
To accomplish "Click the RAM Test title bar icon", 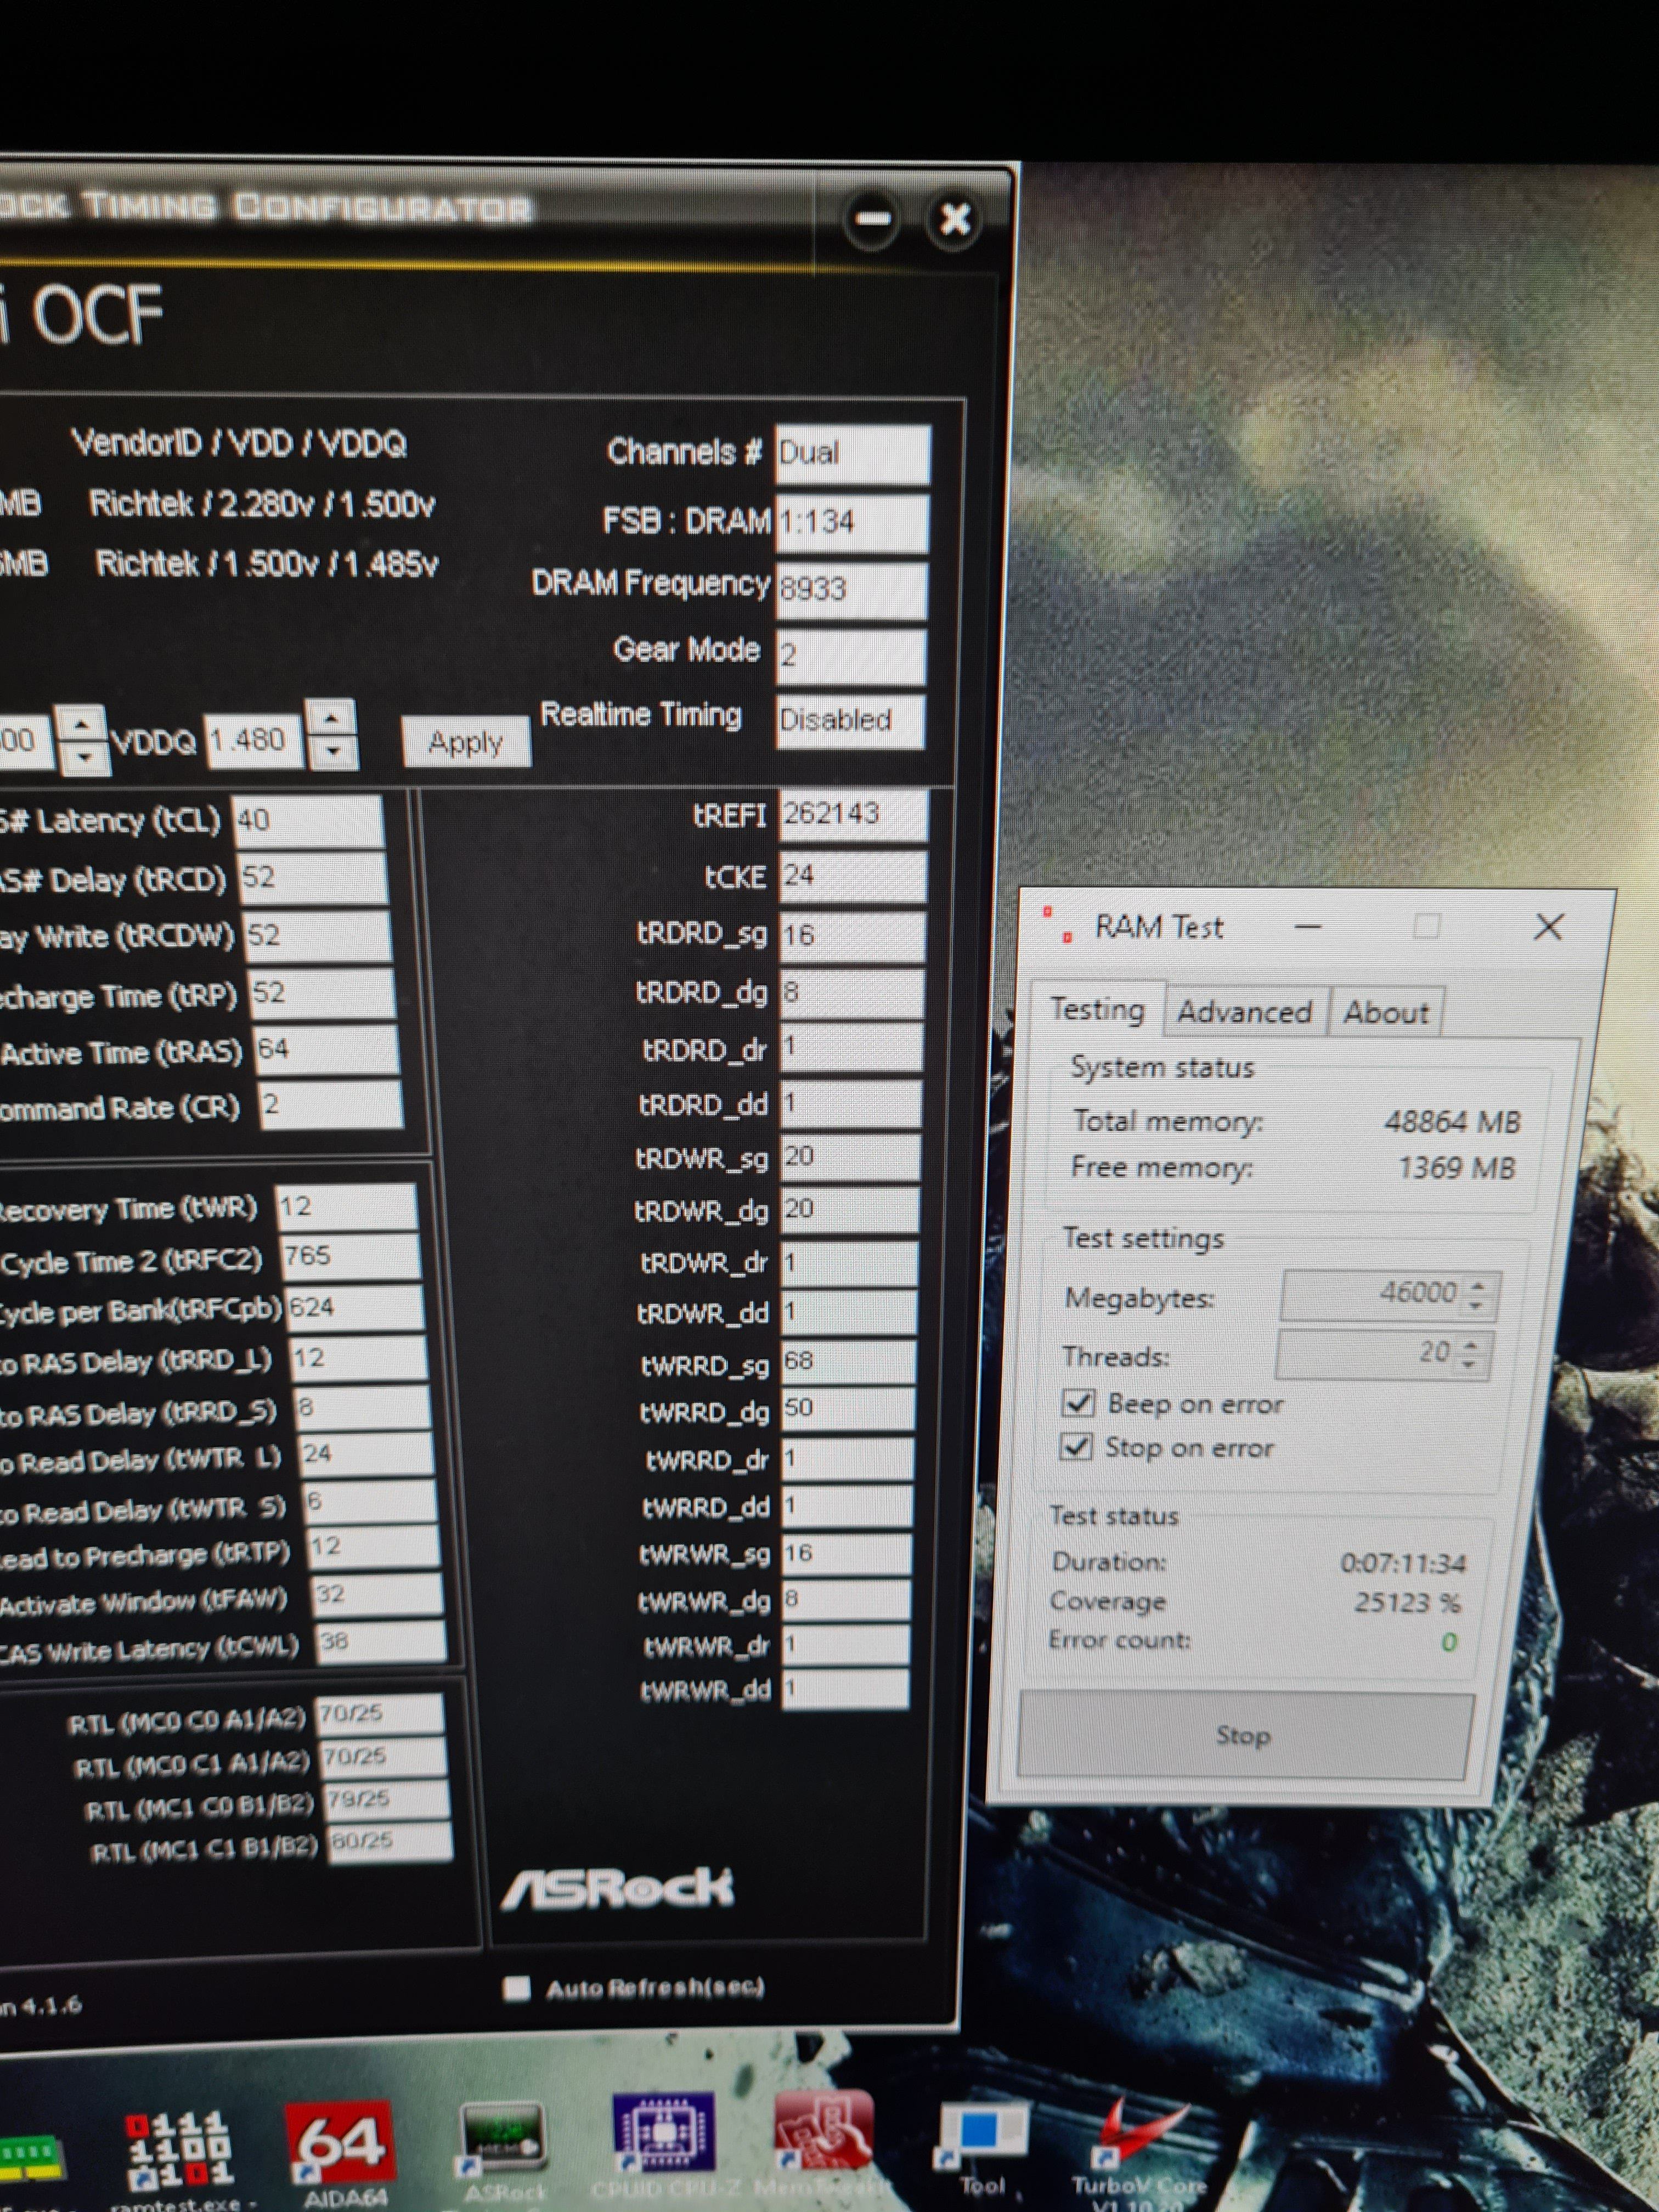I will point(1058,925).
